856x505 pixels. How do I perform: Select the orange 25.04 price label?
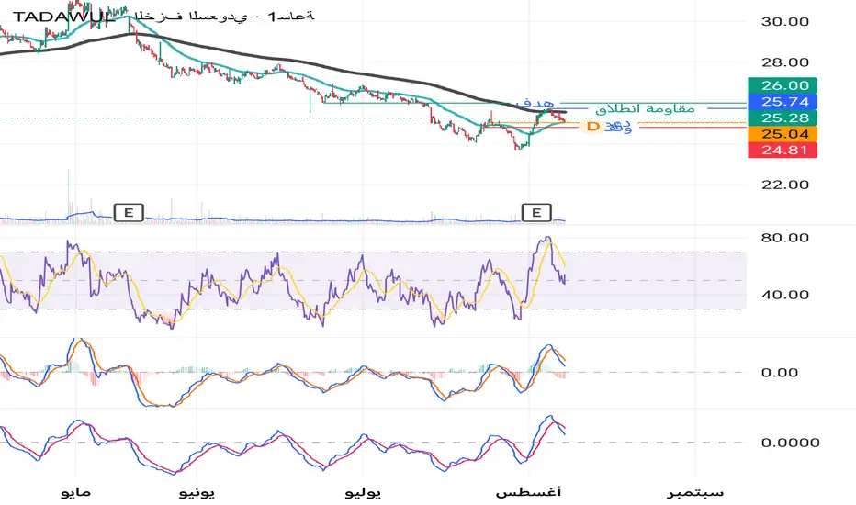(x=783, y=134)
